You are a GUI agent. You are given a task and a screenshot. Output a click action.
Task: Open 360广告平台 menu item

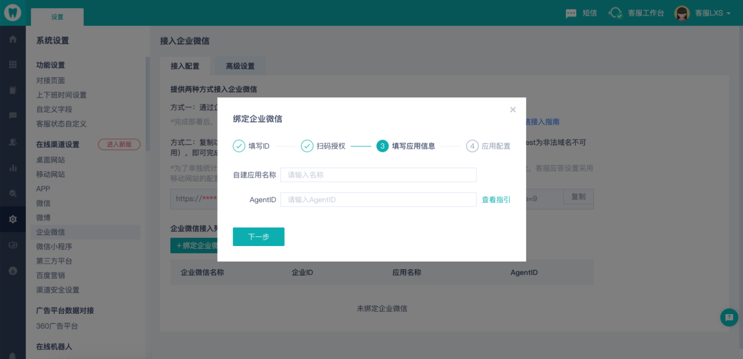[x=57, y=326]
